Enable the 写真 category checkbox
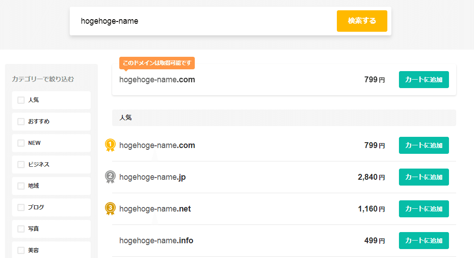474x258 pixels. (21, 229)
